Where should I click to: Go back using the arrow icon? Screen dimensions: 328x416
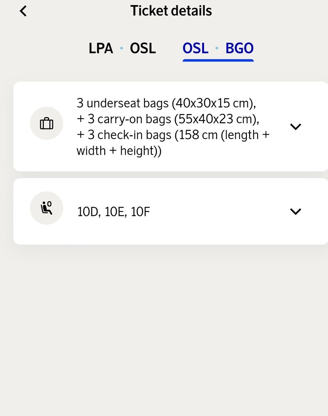[23, 11]
